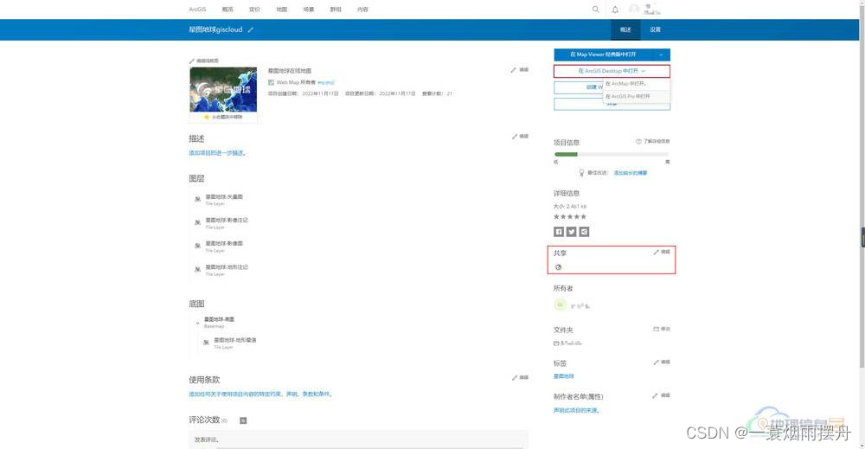Click the favorite star under thumbnail

pos(207,117)
